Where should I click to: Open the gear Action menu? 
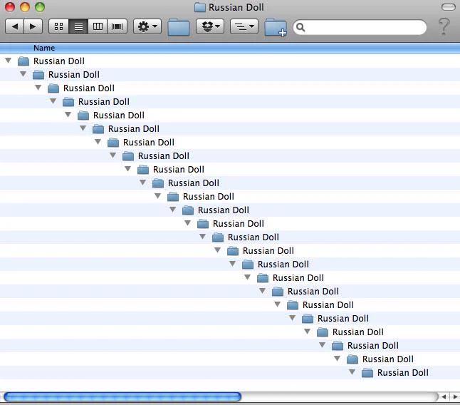[x=147, y=26]
